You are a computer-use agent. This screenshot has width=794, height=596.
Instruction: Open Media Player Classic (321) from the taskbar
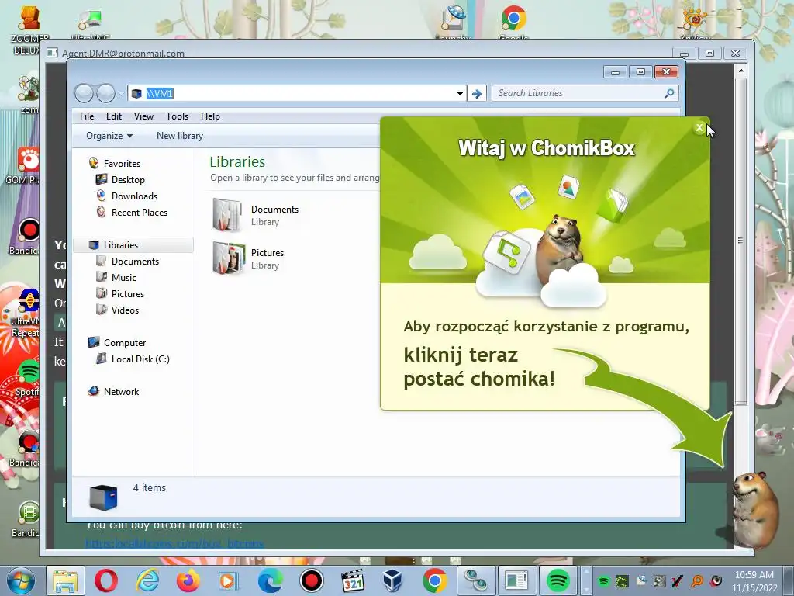tap(353, 580)
